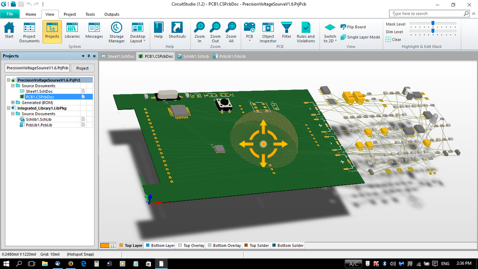Click the project name field
Image resolution: width=478 pixels, height=269 pixels.
point(37,68)
